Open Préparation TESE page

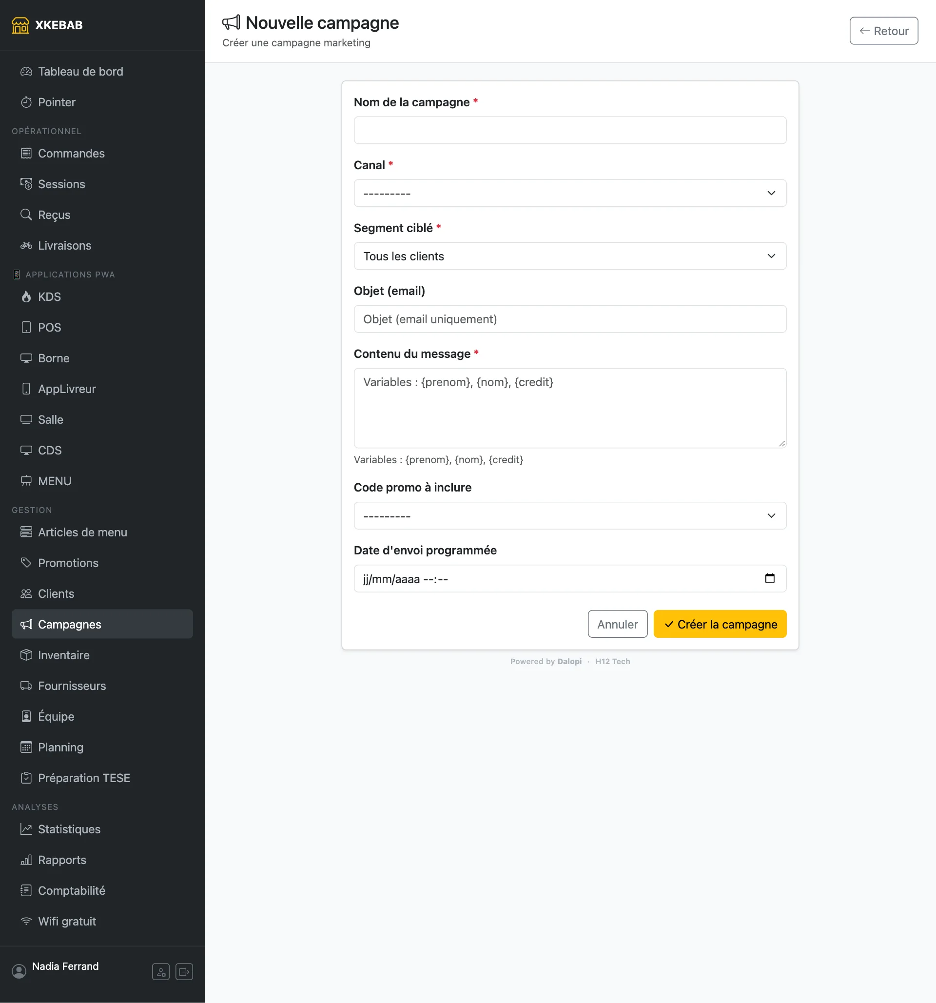[102, 778]
